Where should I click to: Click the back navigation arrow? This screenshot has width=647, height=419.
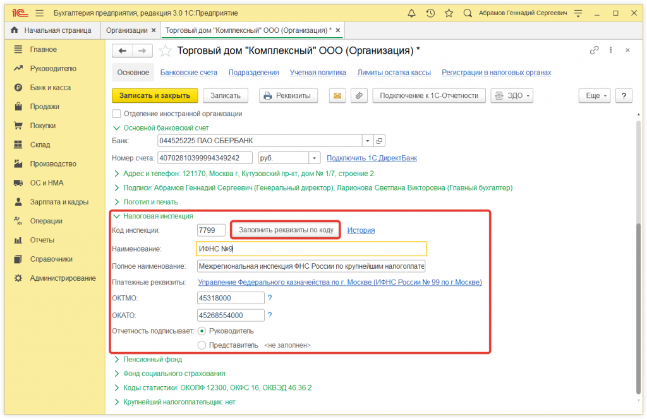click(122, 50)
